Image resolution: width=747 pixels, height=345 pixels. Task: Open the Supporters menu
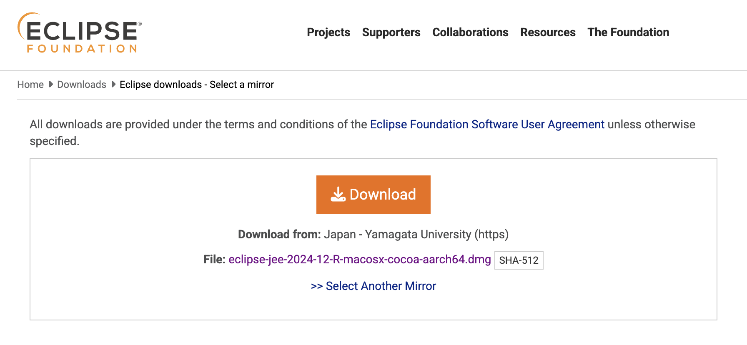click(x=391, y=32)
